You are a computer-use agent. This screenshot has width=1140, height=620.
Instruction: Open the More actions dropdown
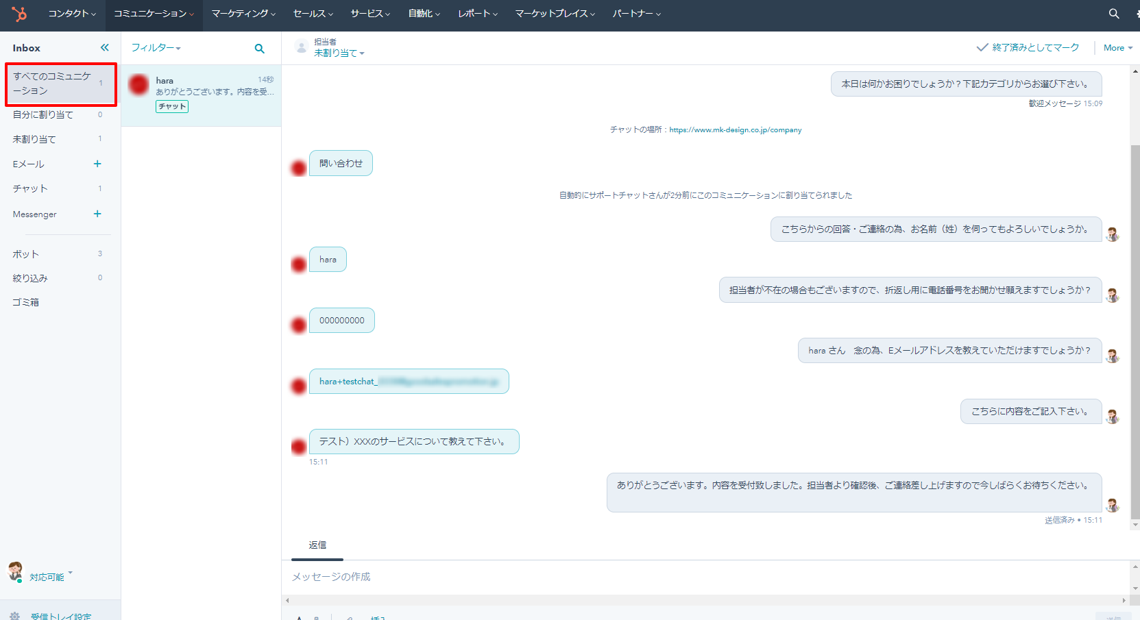1117,48
